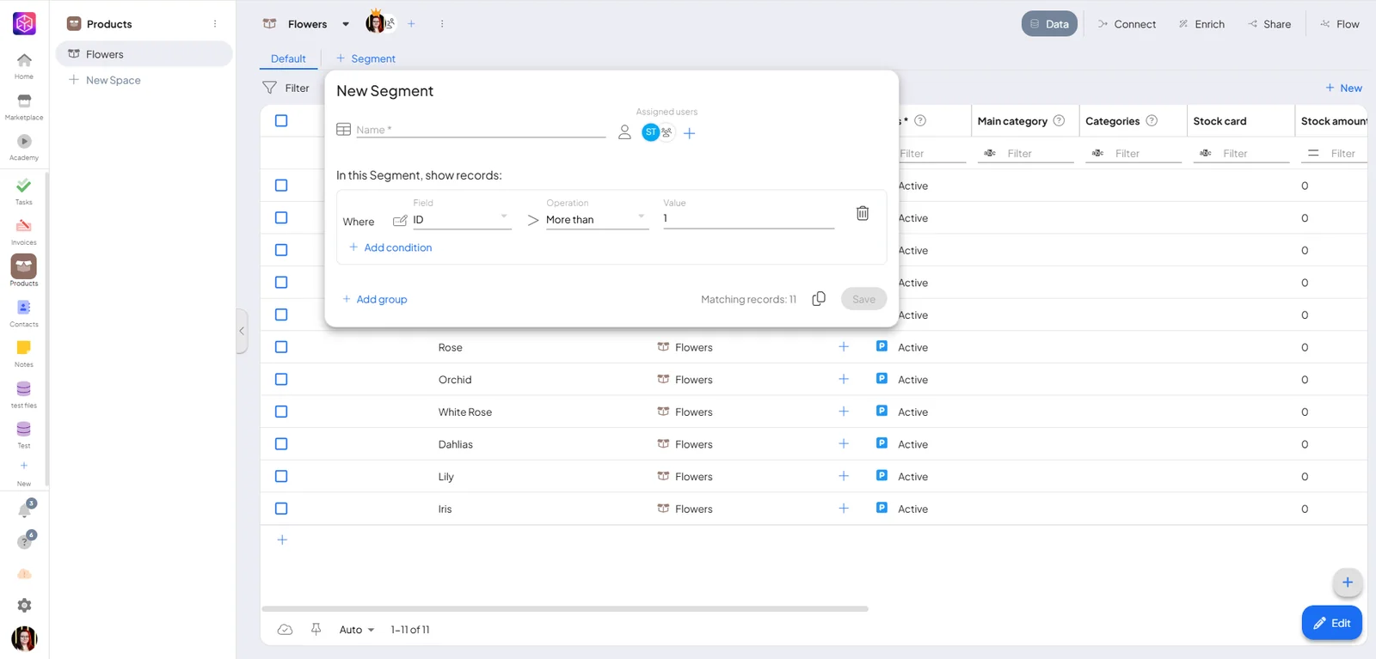The image size is (1376, 659).
Task: Expand the Auto page size dropdown
Action: 357,630
